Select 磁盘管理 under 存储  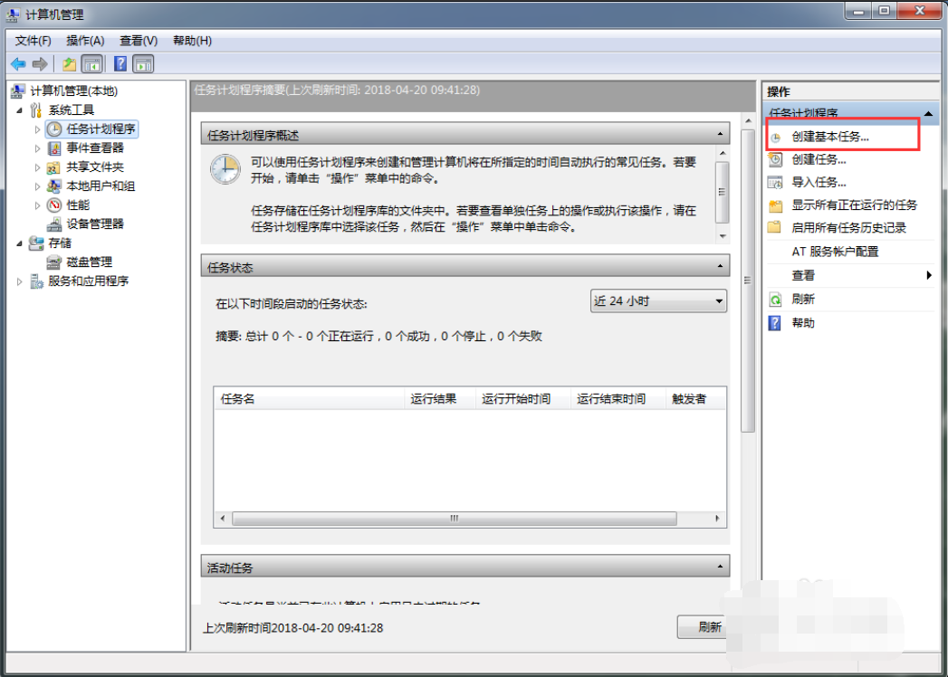[x=89, y=262]
